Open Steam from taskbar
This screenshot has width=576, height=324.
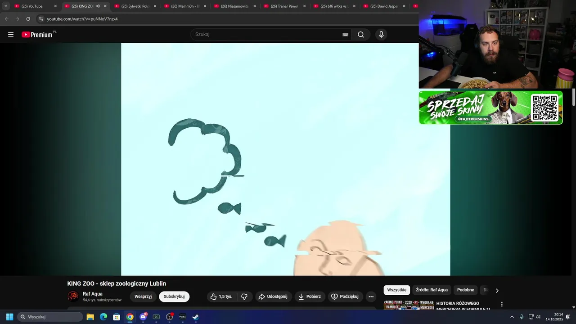click(196, 317)
